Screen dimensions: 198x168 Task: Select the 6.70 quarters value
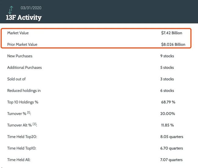171,148
